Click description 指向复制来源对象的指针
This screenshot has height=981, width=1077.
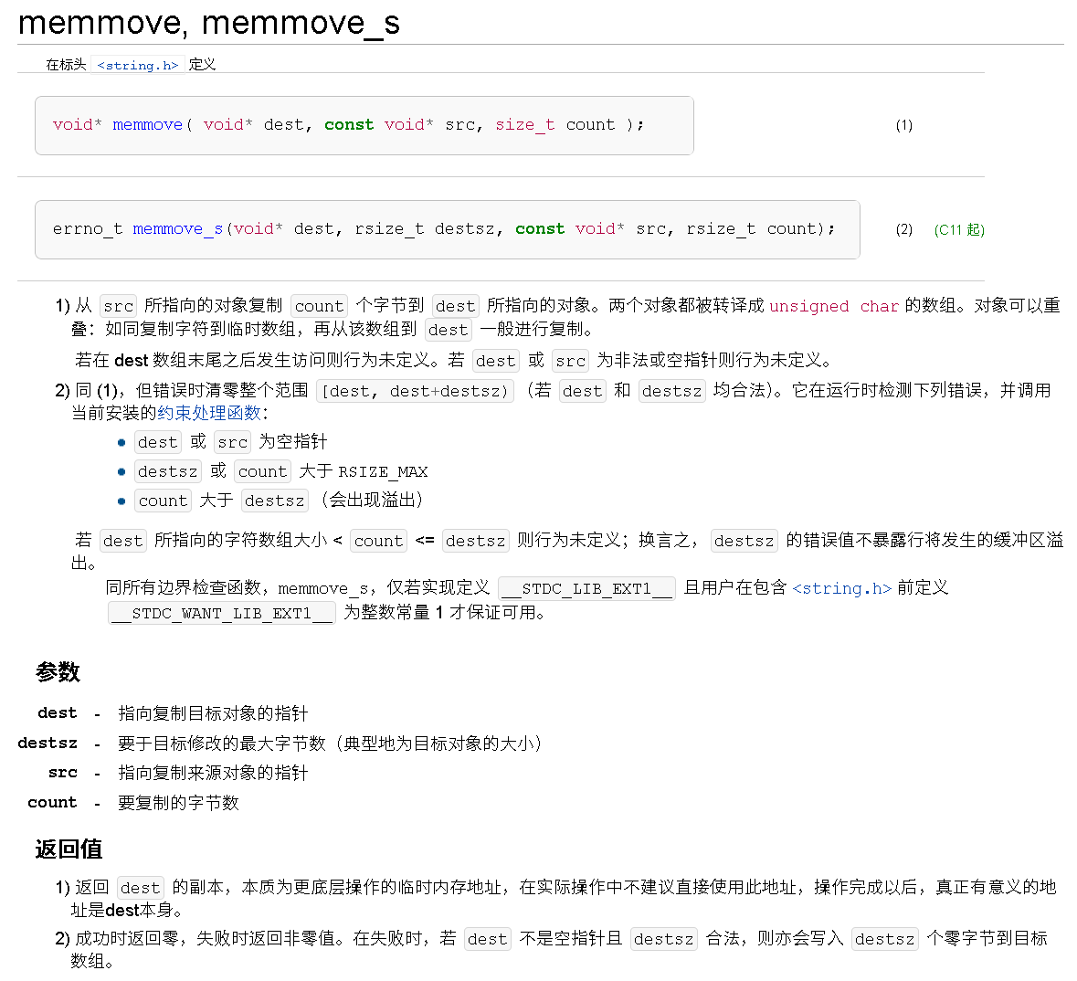coord(213,773)
